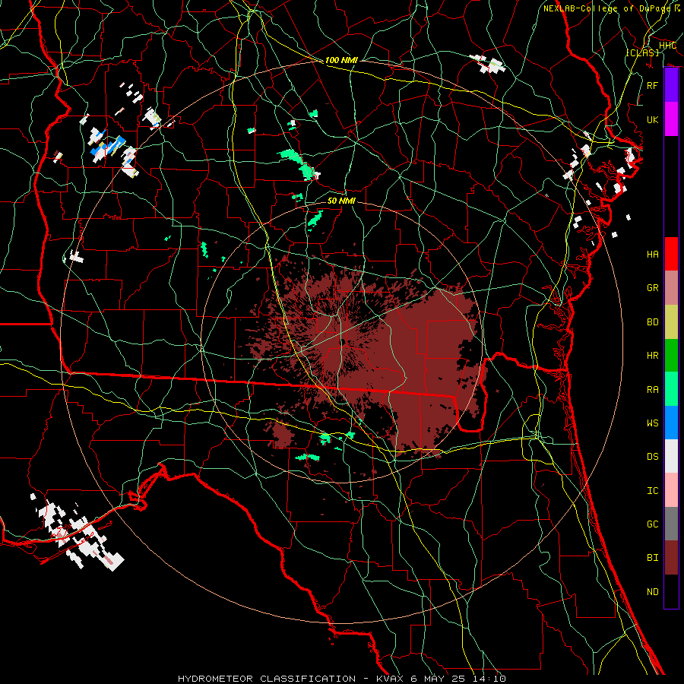Click the blue WS legend swatch
684x684 pixels.
pyautogui.click(x=671, y=423)
